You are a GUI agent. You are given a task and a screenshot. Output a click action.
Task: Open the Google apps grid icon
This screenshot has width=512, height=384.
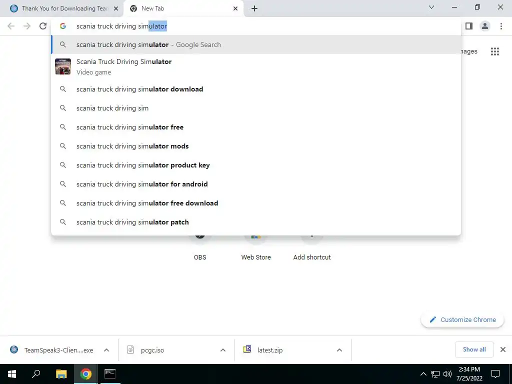pyautogui.click(x=494, y=51)
